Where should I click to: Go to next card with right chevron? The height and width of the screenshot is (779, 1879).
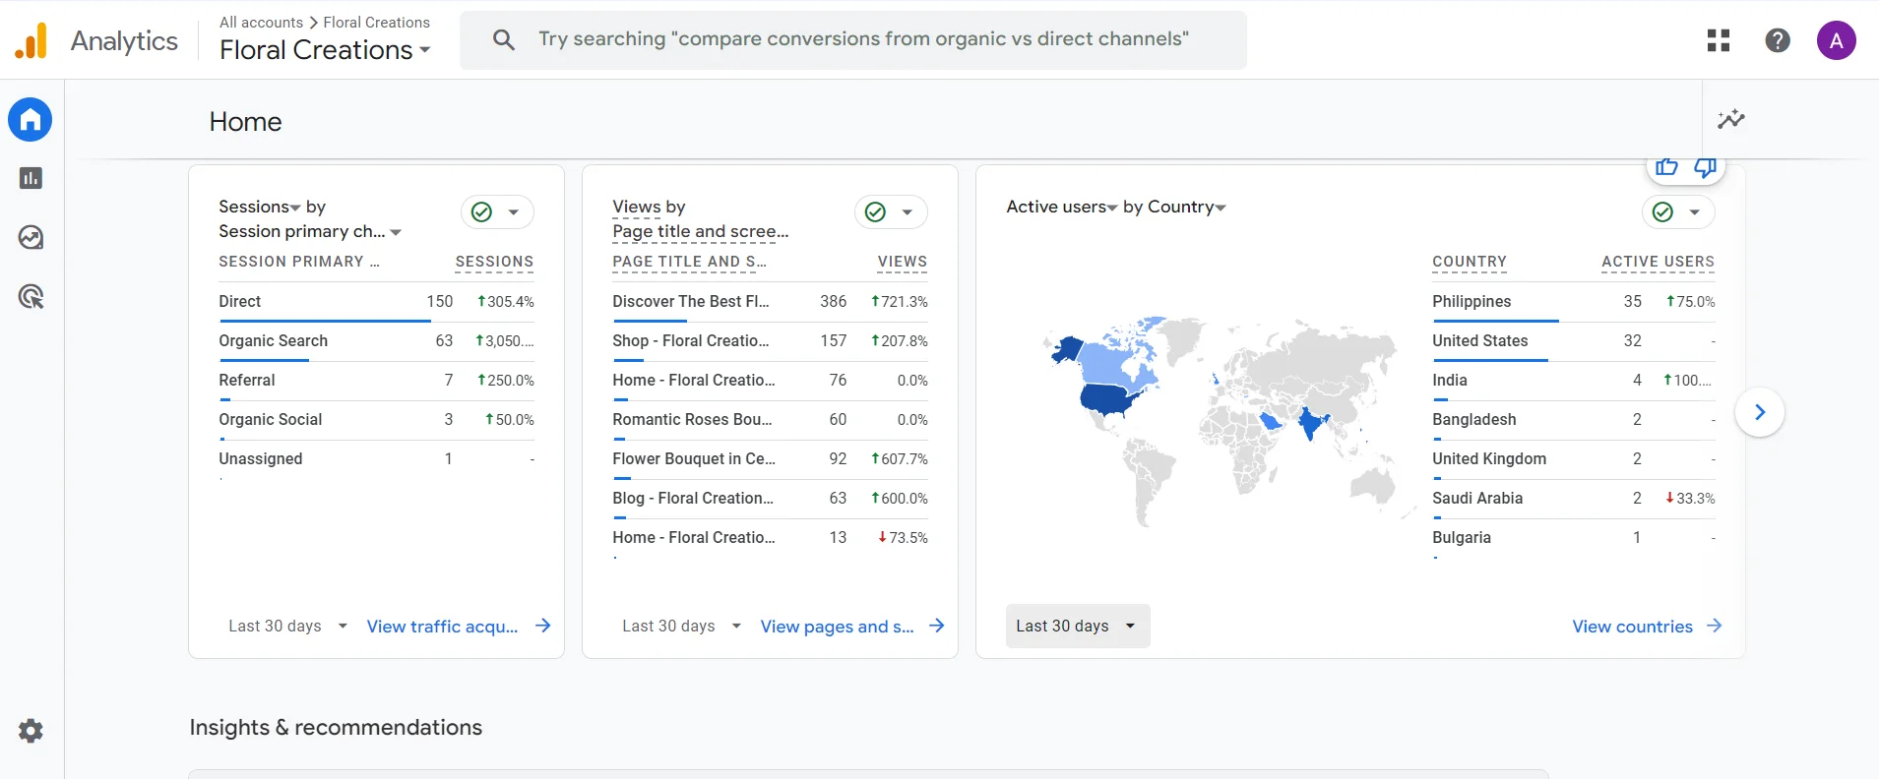coord(1760,412)
